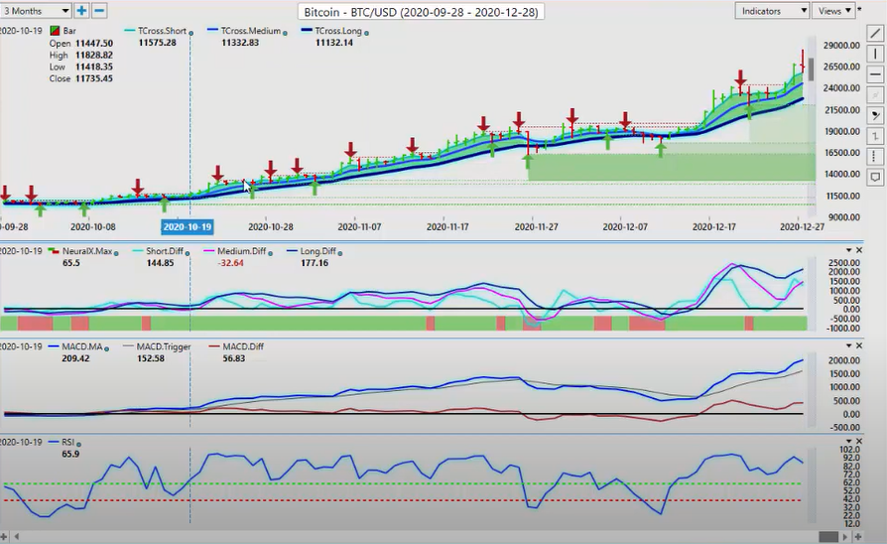This screenshot has height=544, width=887.
Task: Toggle the NeuralX.Max indicator dot
Action: [116, 253]
